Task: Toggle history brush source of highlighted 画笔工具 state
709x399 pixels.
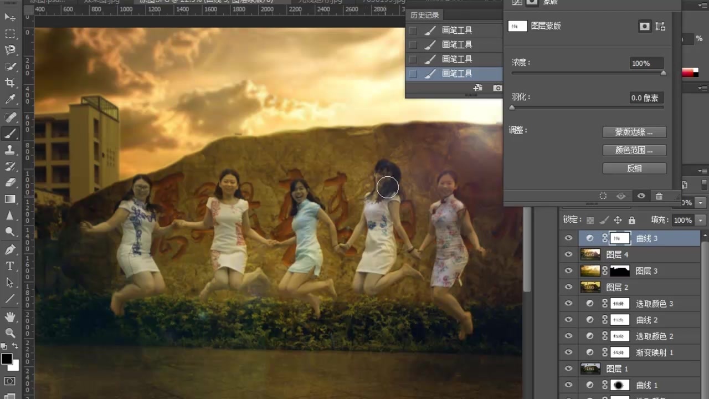Action: (413, 73)
